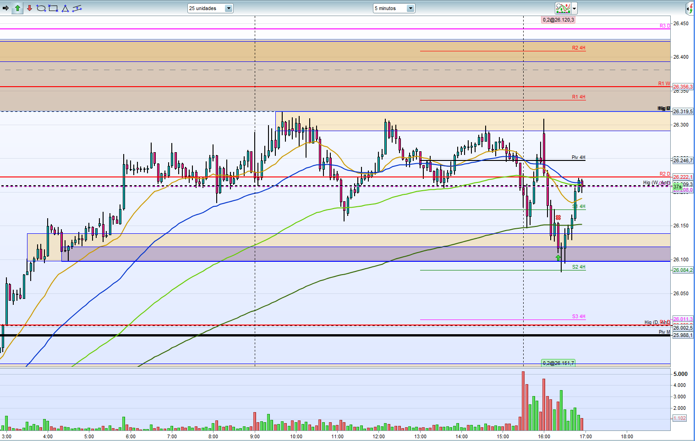Viewport: 695px width, 441px height.
Task: Click the 26.450 price scale label
Action: (681, 23)
